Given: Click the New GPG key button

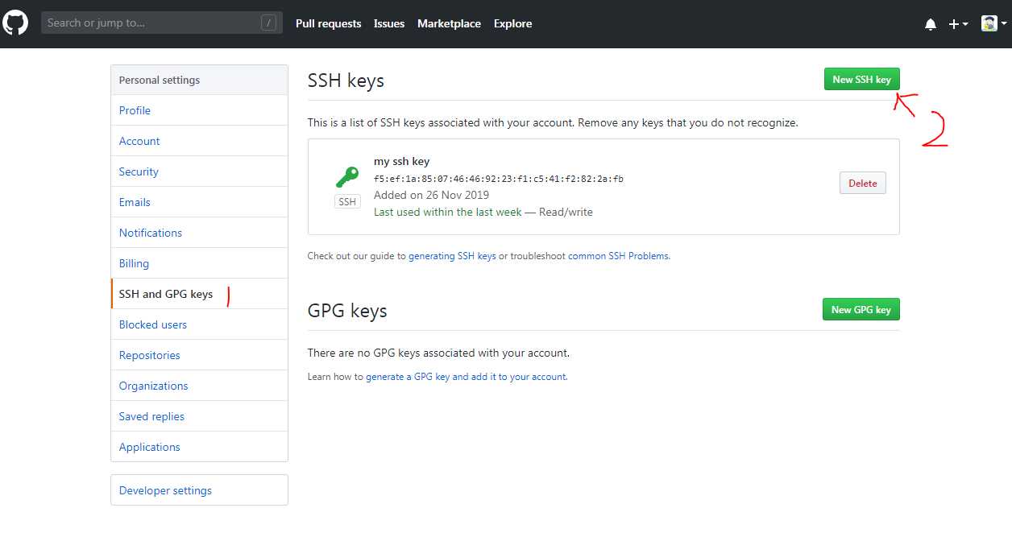Looking at the screenshot, I should [861, 309].
